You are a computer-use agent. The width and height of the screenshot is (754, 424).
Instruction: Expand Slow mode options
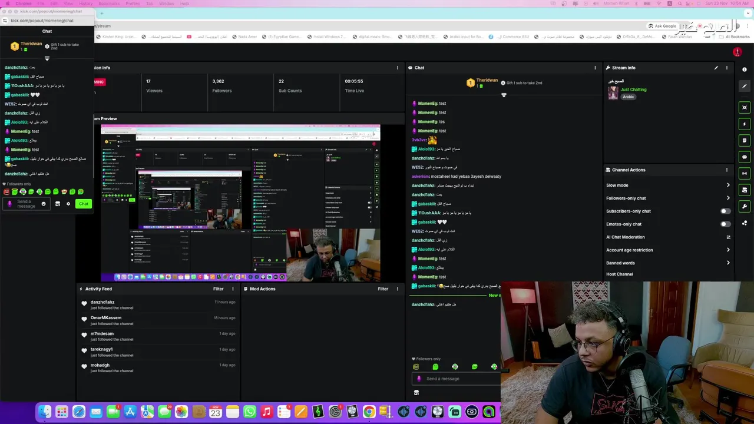coord(728,185)
